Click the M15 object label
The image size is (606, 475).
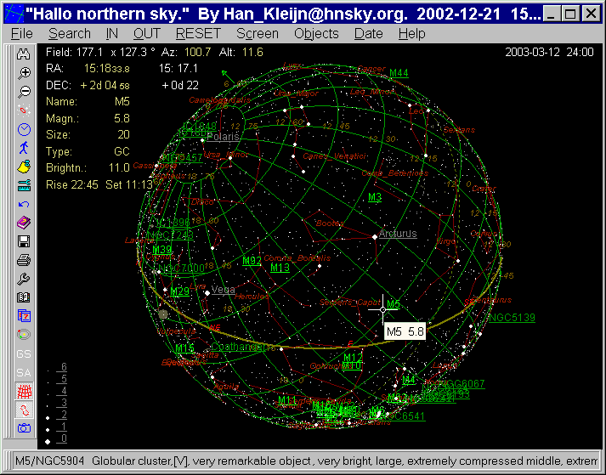[184, 348]
